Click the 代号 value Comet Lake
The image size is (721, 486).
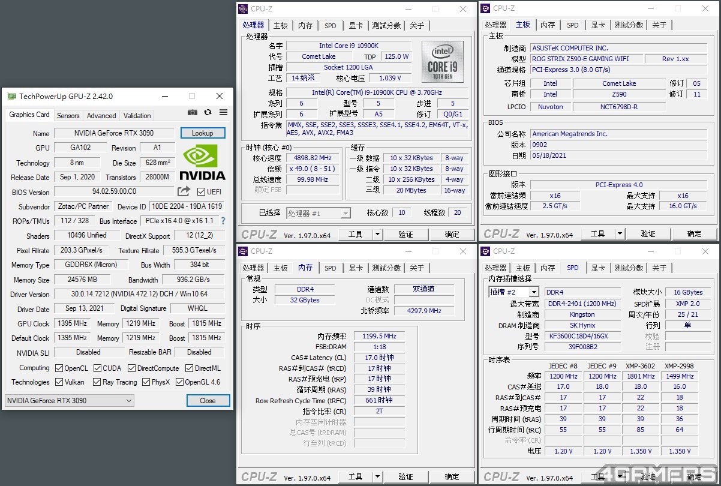(319, 56)
